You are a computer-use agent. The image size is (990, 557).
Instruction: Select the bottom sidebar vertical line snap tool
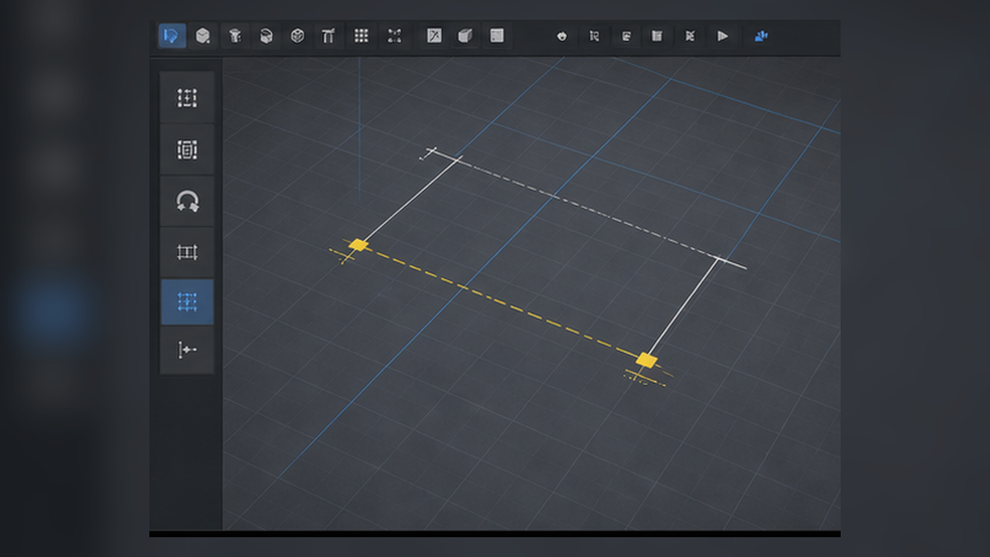[x=187, y=350]
